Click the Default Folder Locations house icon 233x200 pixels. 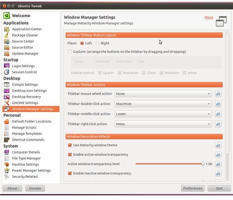point(7,121)
